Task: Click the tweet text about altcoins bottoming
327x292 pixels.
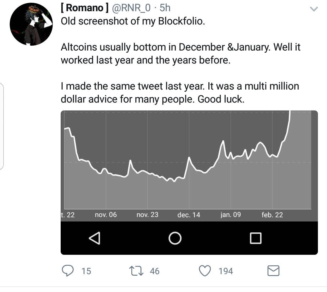Action: (180, 54)
